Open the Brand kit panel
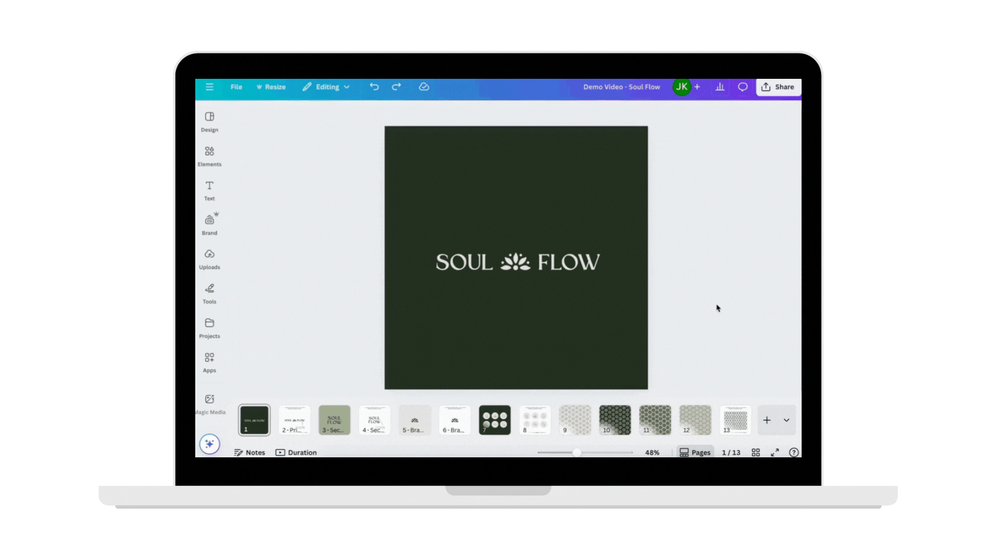The width and height of the screenshot is (997, 560). point(209,225)
